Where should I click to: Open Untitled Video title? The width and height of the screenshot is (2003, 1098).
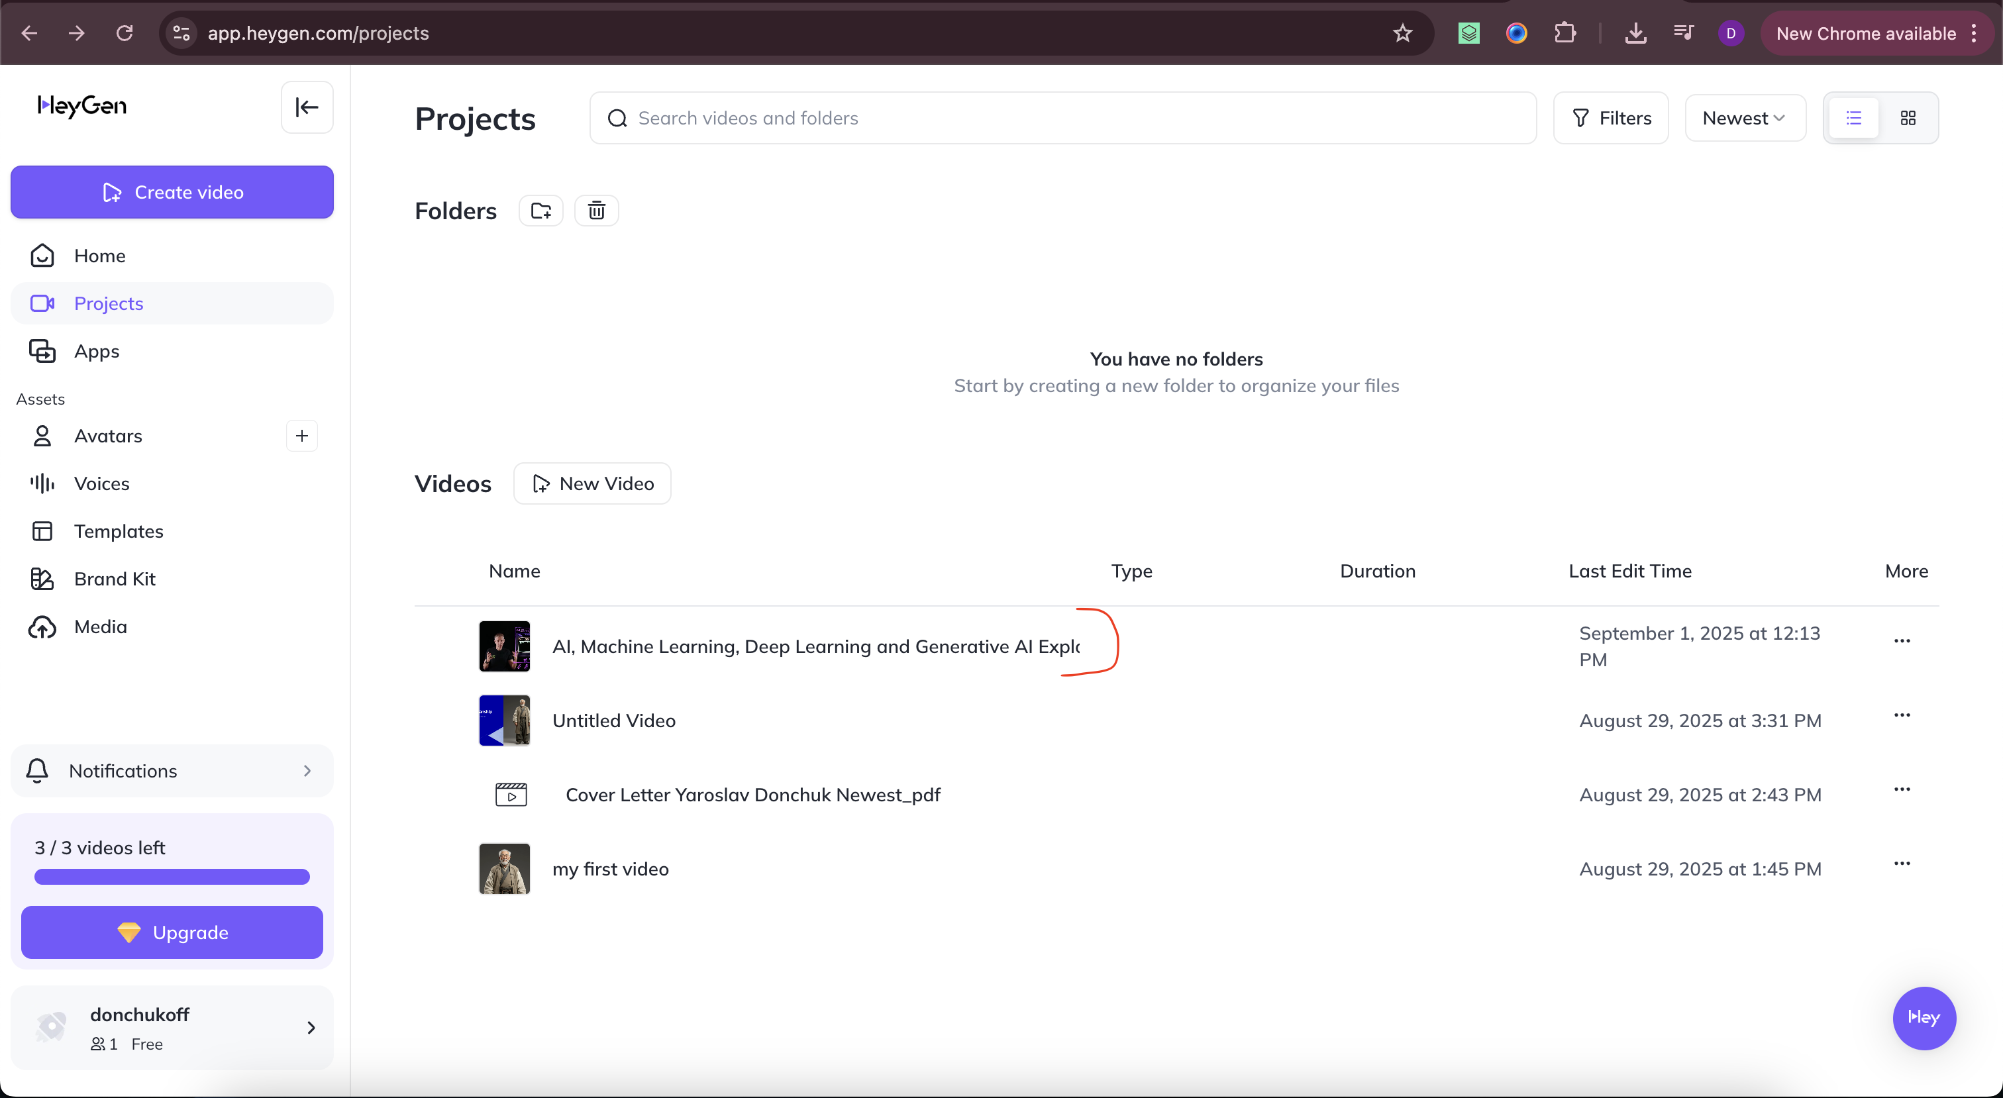[613, 721]
